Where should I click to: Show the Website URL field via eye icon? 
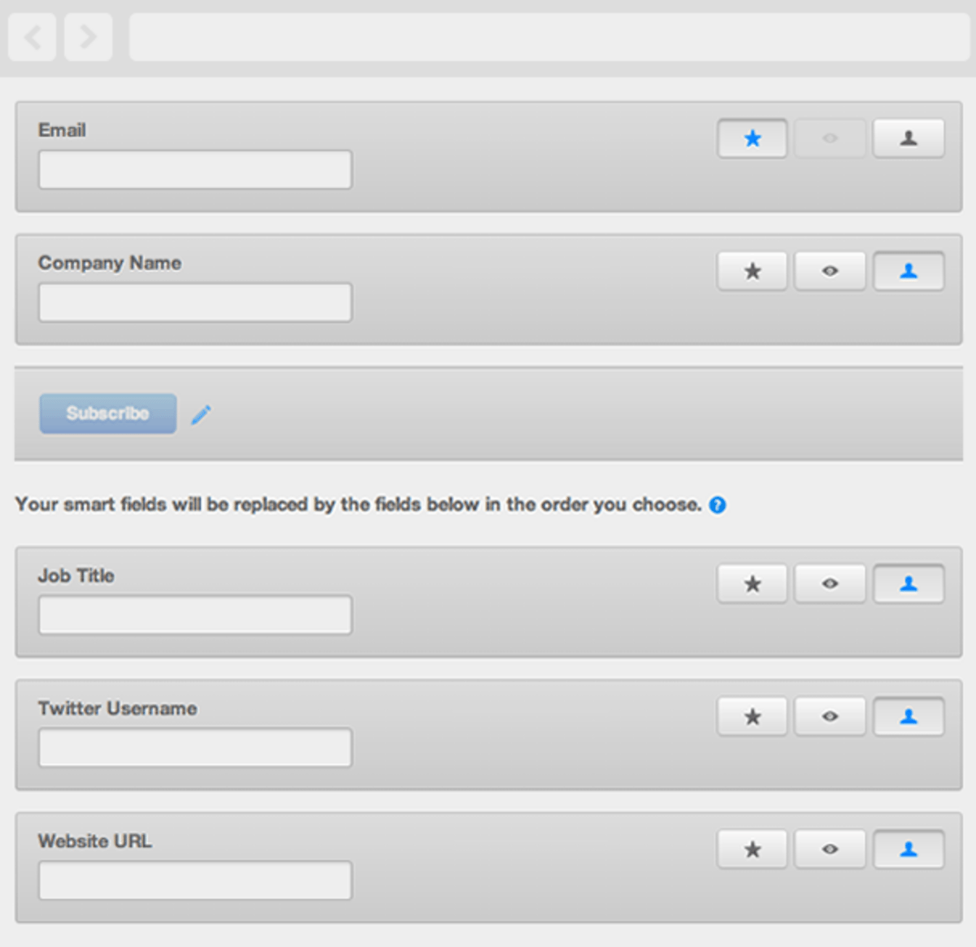click(x=829, y=849)
